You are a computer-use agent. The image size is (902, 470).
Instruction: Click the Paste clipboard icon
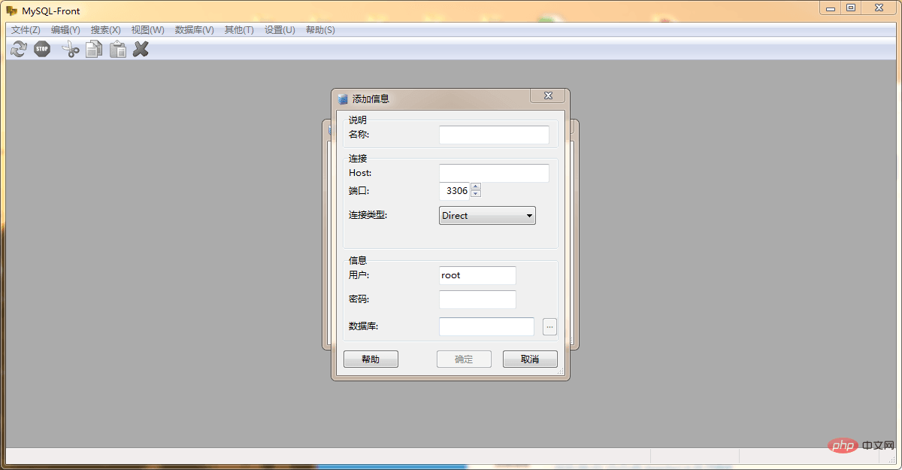coord(118,50)
